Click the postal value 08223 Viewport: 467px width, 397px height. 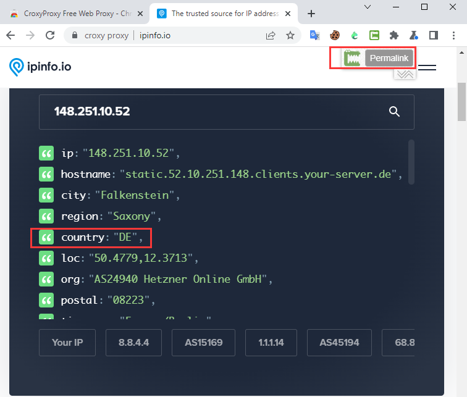click(128, 300)
